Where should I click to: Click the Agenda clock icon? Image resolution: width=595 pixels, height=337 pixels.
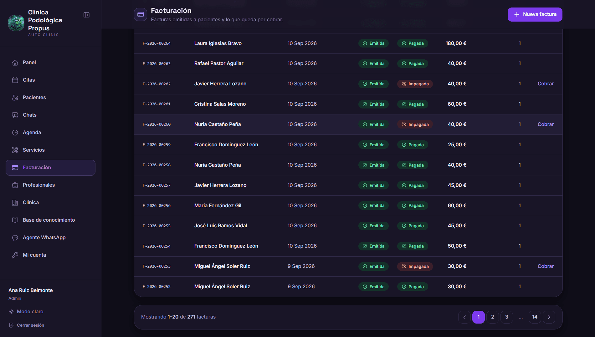[15, 133]
